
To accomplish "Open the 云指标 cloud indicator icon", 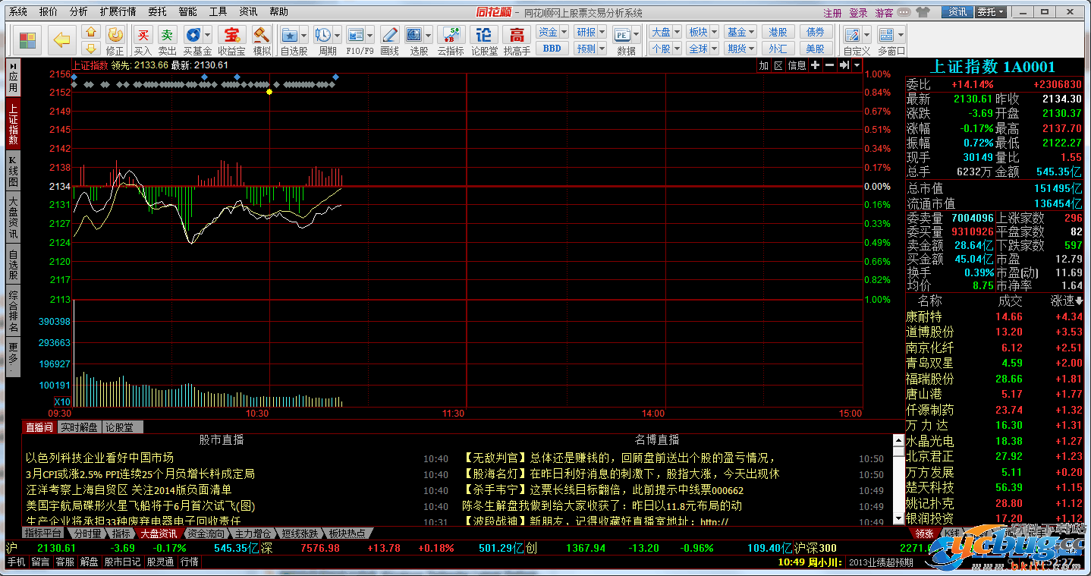I will click(451, 34).
